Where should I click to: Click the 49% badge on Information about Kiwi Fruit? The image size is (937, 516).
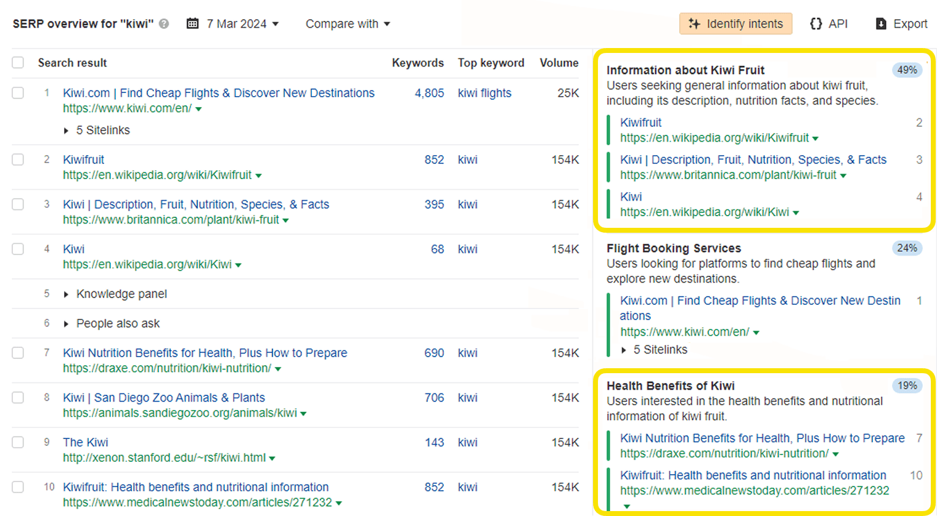[x=906, y=70]
